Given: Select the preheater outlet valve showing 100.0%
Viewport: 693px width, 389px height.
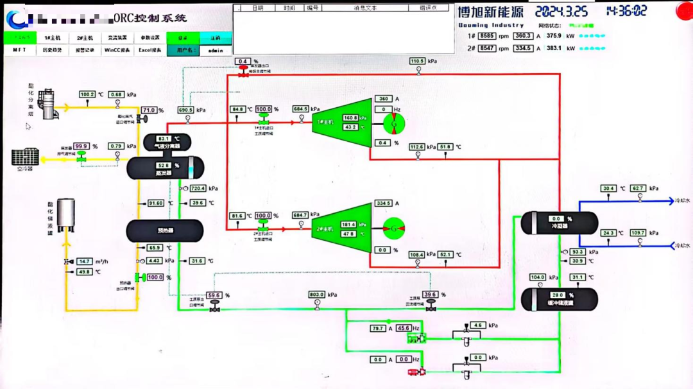Looking at the screenshot, I should (141, 277).
